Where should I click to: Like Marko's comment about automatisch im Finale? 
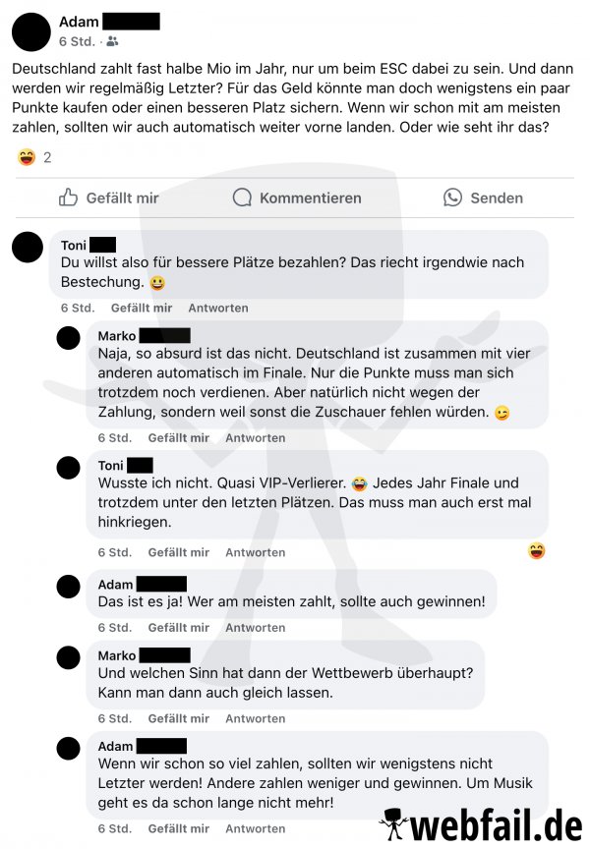coord(179,438)
